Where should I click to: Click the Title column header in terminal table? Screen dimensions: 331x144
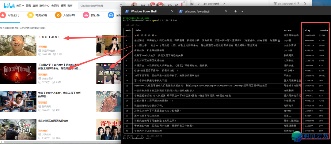point(137,31)
